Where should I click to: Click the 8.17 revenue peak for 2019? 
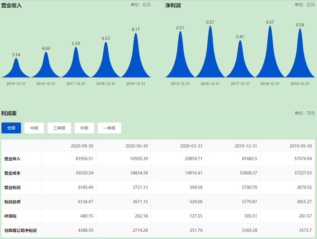tap(136, 52)
